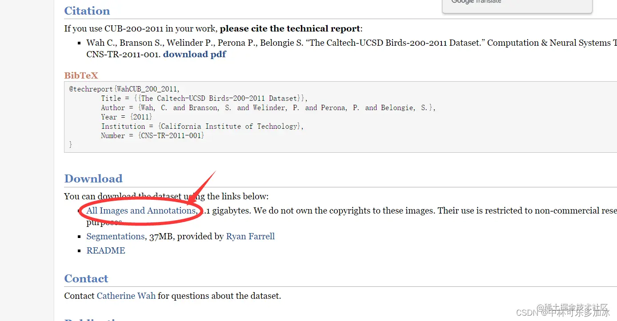Image resolution: width=617 pixels, height=321 pixels.
Task: Click the Author BibTeX line
Action: (268, 107)
